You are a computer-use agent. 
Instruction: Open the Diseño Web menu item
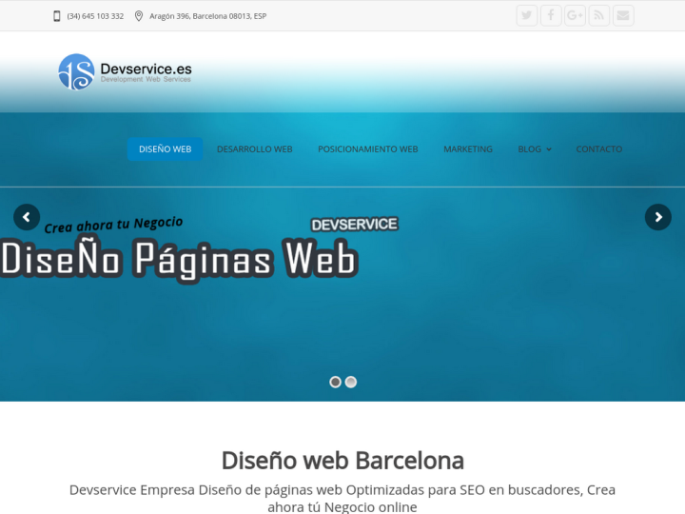click(165, 149)
